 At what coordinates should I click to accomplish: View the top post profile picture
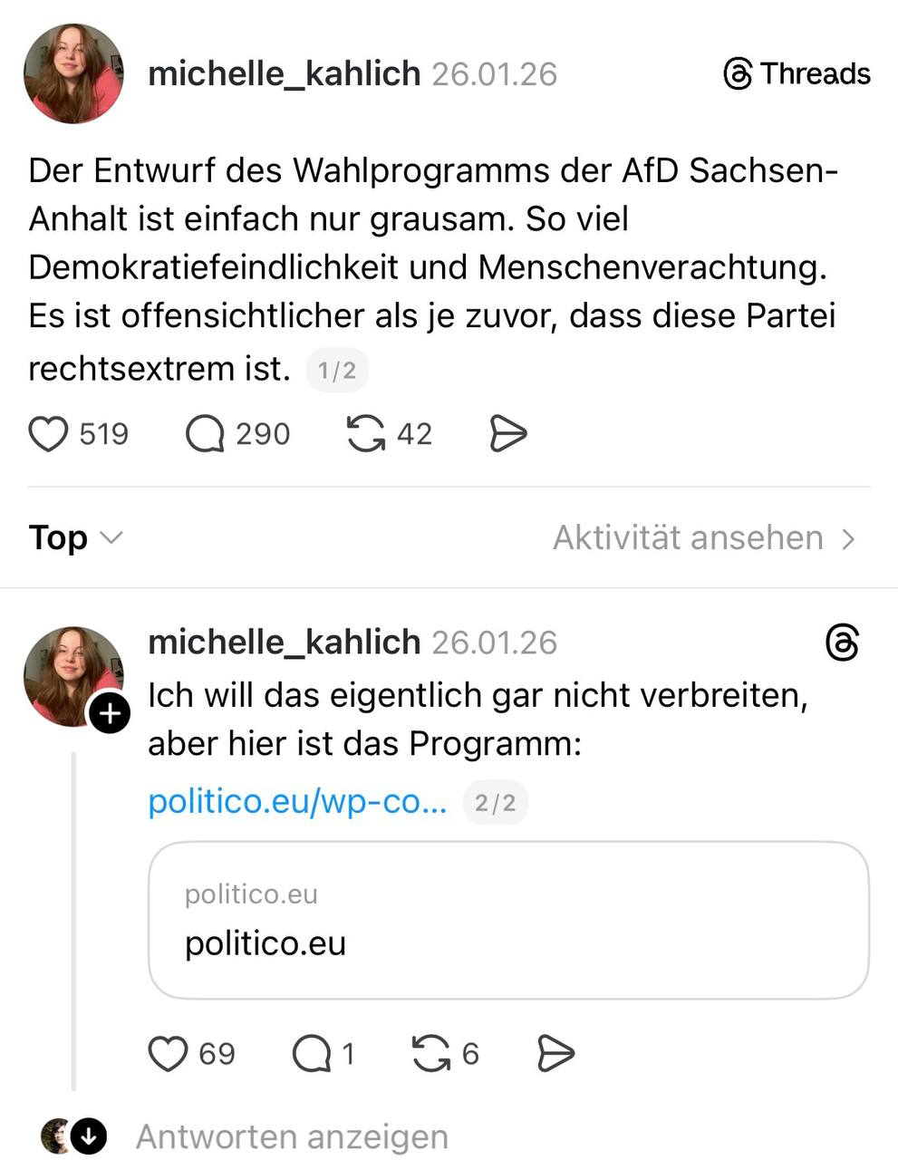pyautogui.click(x=73, y=74)
